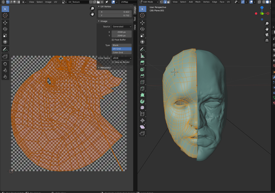Enable UV sync selection toggle

click(3, 2)
